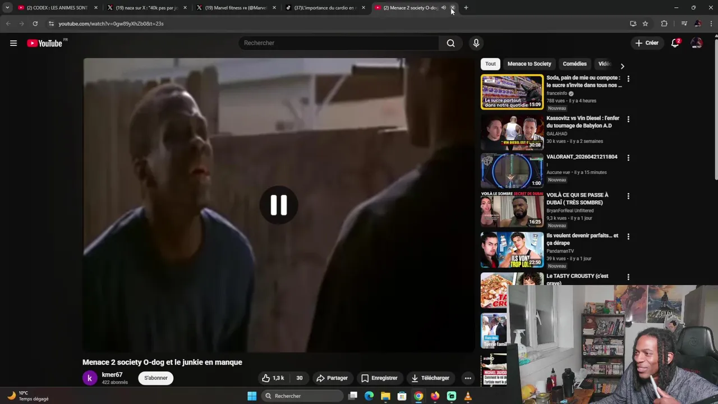This screenshot has width=718, height=404.
Task: Select the Menace to Society chip
Action: pos(530,64)
